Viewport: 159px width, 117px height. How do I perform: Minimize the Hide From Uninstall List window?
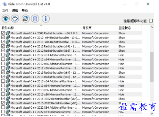[x=125, y=4]
